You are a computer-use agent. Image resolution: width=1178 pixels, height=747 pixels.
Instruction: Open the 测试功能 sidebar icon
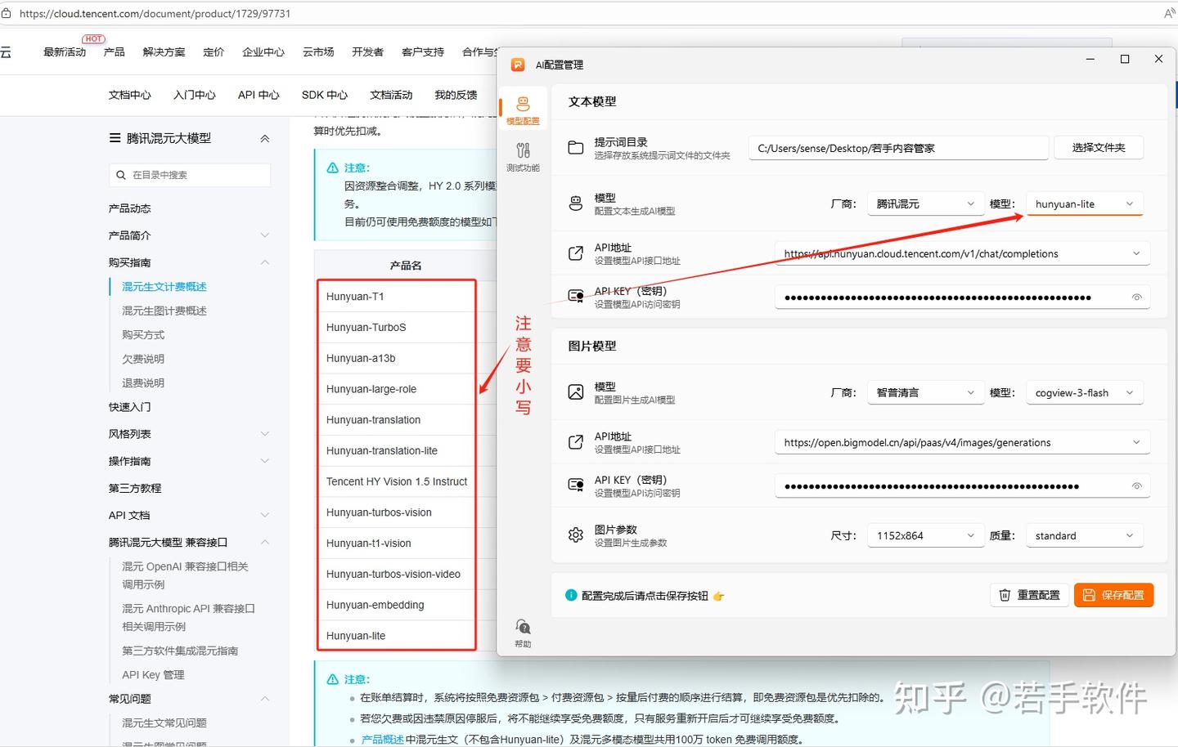(523, 156)
